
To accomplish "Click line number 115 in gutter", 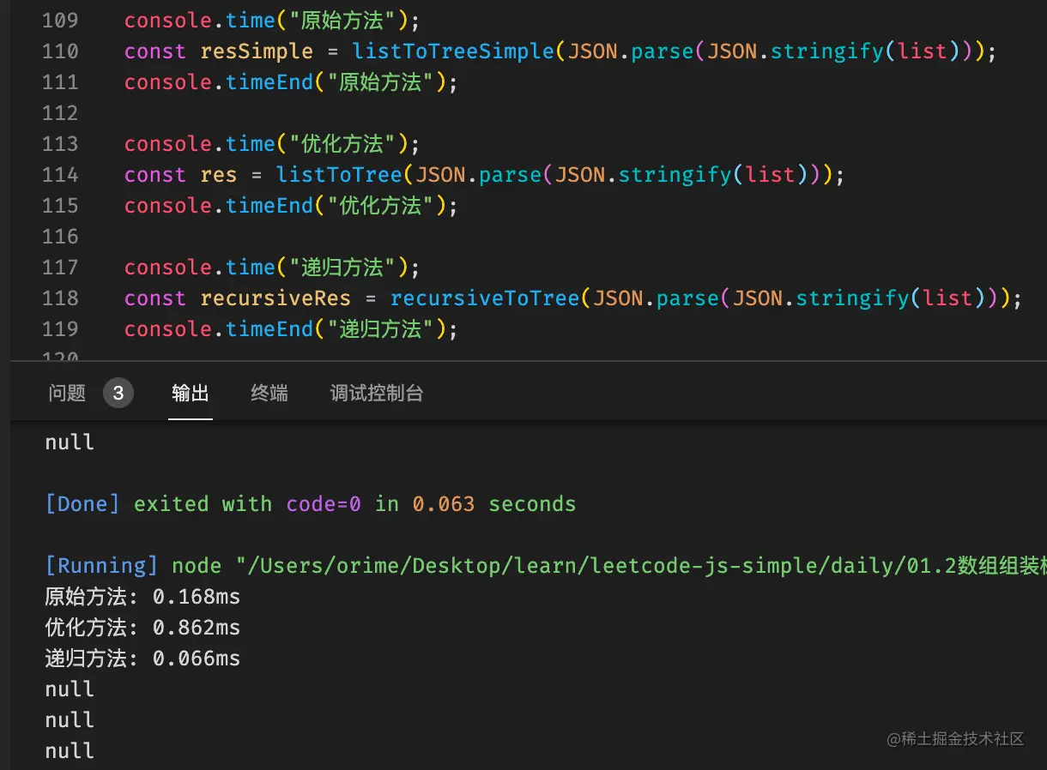I will [60, 206].
